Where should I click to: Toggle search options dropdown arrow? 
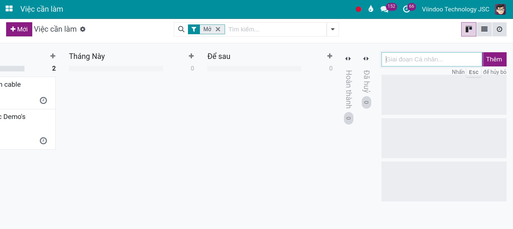tap(333, 29)
